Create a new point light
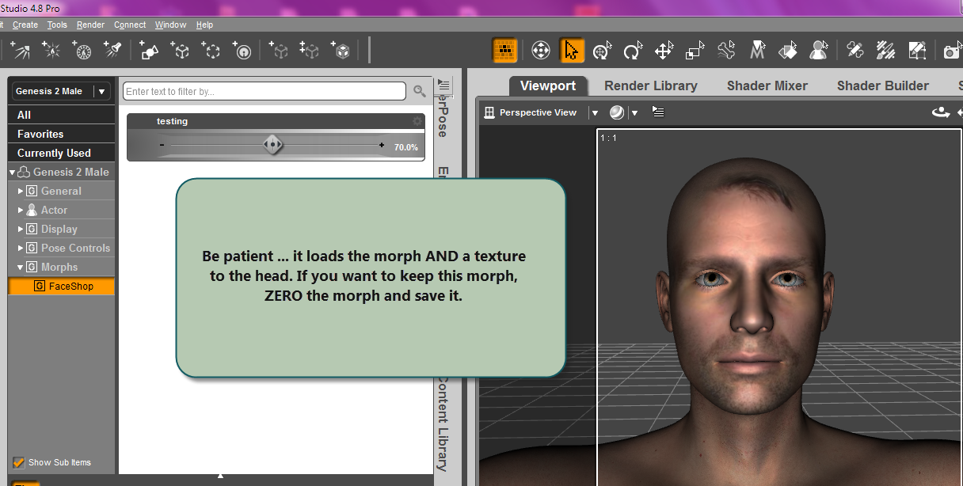 coord(51,51)
